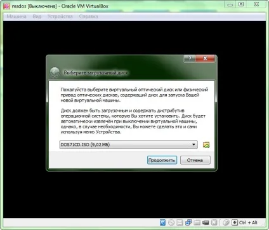Click the help question mark button in dialog
The width and height of the screenshot is (269, 230).
click(x=190, y=58)
